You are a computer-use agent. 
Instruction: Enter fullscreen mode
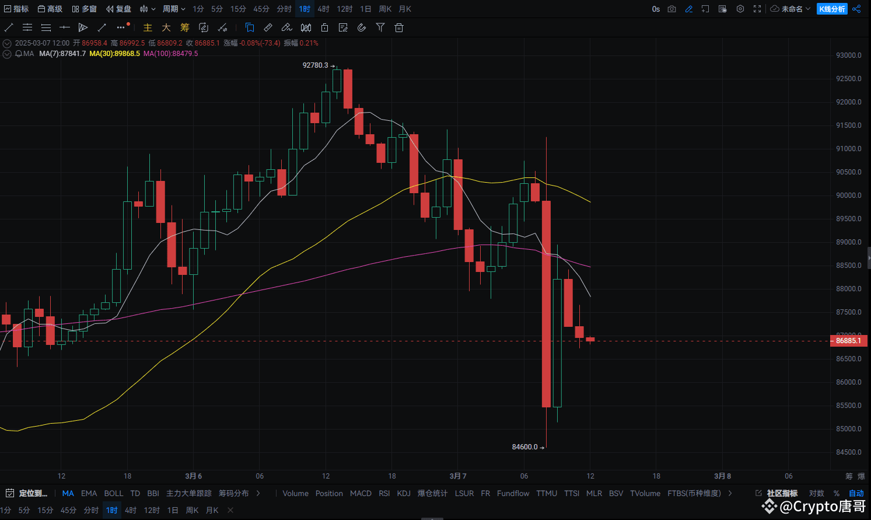click(757, 9)
